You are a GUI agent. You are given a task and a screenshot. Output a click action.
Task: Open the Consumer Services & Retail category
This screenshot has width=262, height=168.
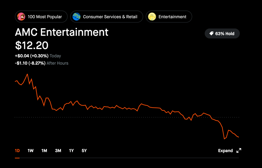[x=110, y=17]
